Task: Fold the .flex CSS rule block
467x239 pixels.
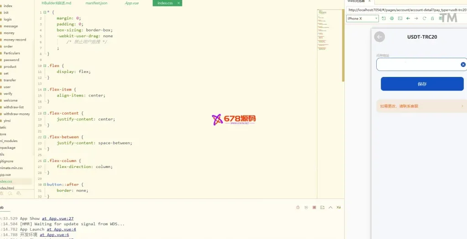Action: click(45, 66)
